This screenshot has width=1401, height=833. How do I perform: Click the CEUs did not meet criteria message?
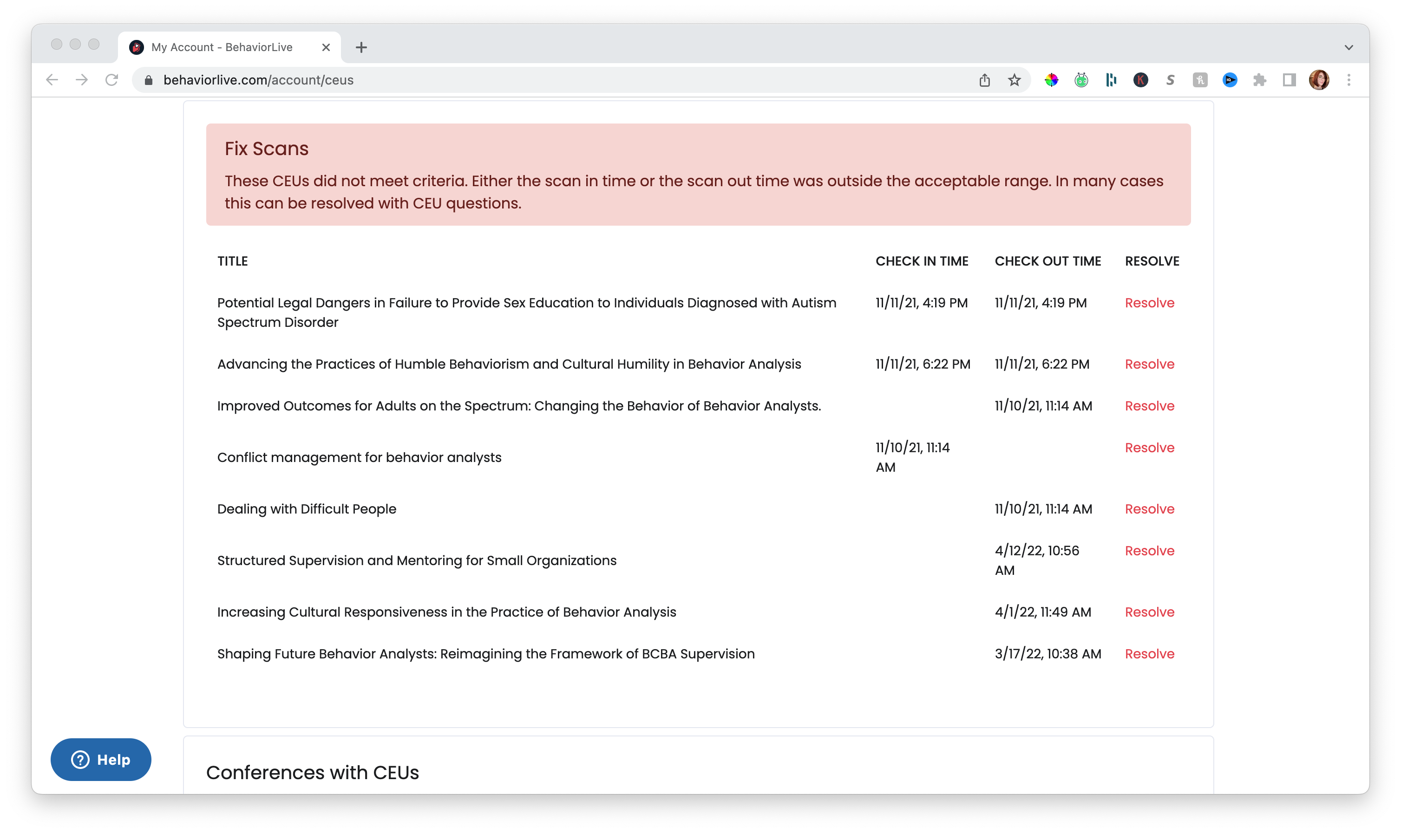tap(694, 191)
